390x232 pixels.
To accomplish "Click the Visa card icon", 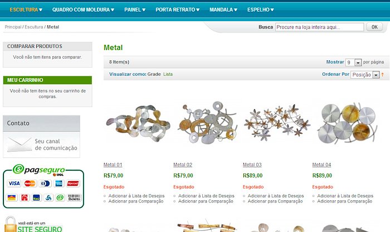I will click(x=14, y=183).
